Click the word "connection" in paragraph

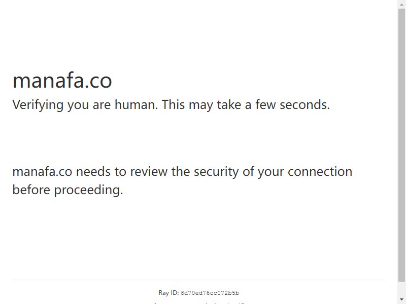point(320,172)
